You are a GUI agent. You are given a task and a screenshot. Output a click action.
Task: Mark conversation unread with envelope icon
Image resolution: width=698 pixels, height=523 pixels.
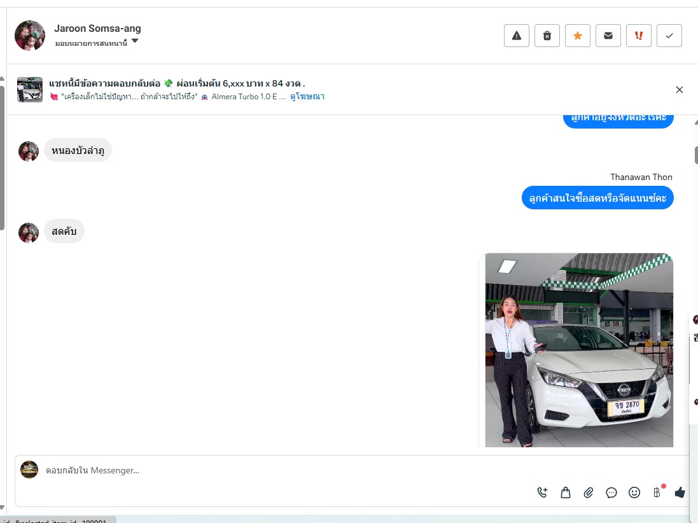(x=608, y=36)
